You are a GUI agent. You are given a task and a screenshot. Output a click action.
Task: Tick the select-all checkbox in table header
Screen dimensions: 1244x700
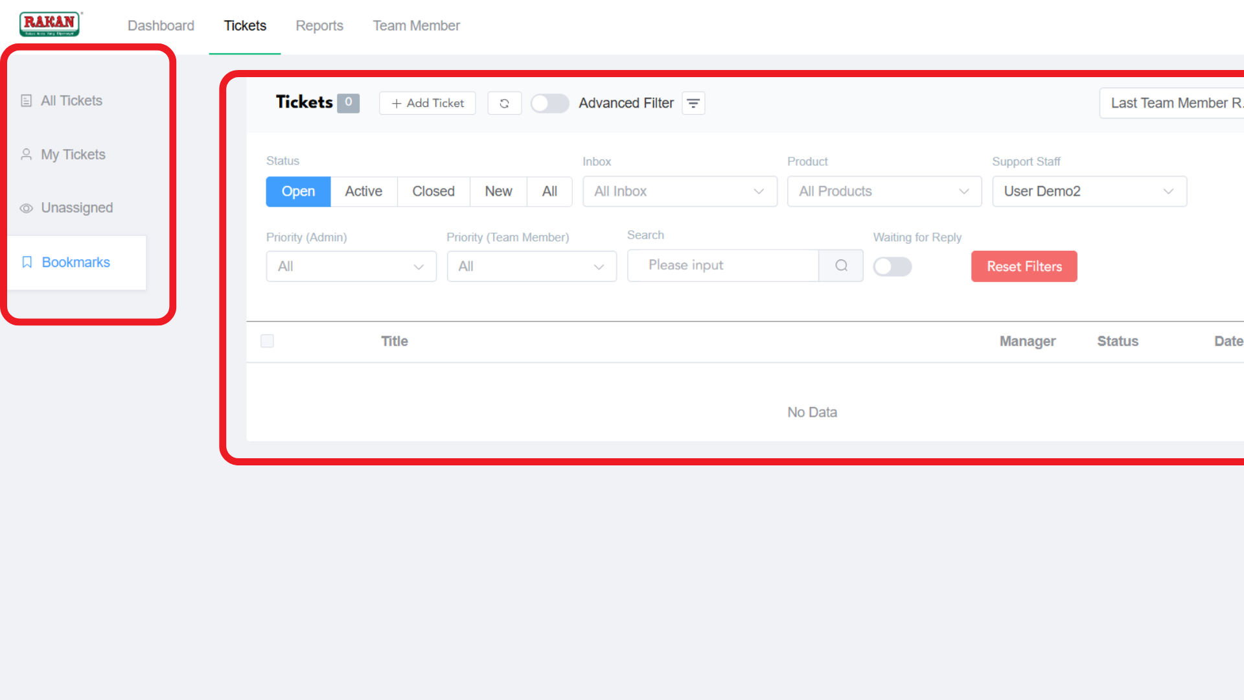coord(267,341)
